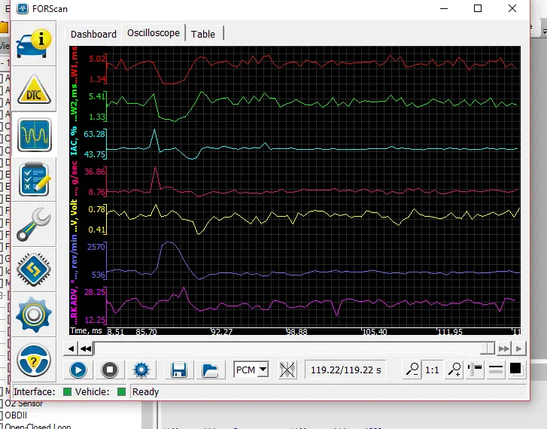This screenshot has height=429, width=547.
Task: Click the 36.86 scale value
Action: point(95,172)
